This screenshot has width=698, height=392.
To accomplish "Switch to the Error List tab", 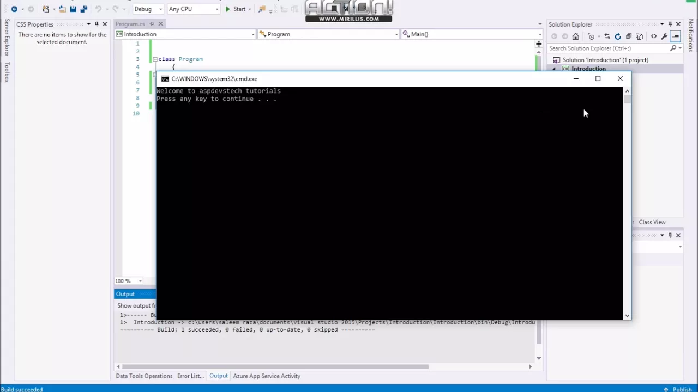I will tap(190, 376).
